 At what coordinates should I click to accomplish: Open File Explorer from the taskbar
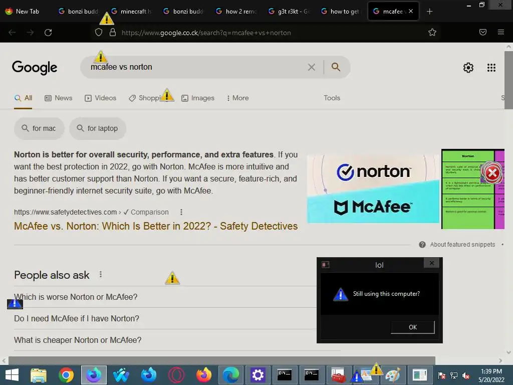click(39, 375)
